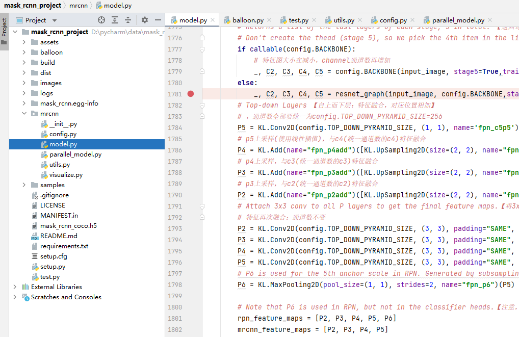Click the Collapse All icon in Project toolbar
Image resolution: width=519 pixels, height=337 pixels.
(128, 20)
